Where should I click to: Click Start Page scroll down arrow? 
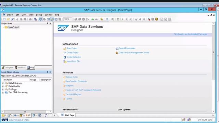click(213, 111)
